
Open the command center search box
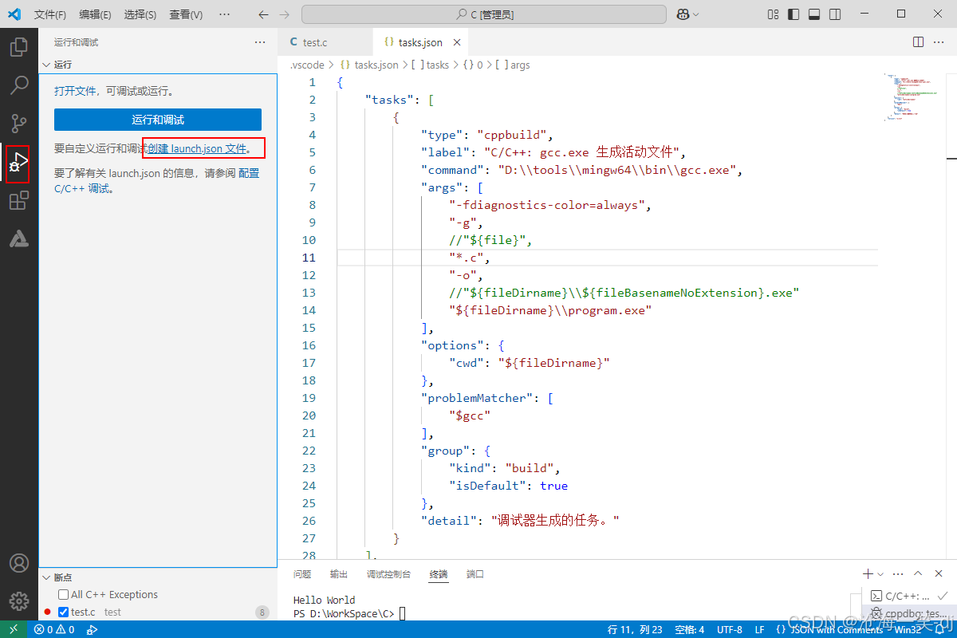pyautogui.click(x=484, y=14)
